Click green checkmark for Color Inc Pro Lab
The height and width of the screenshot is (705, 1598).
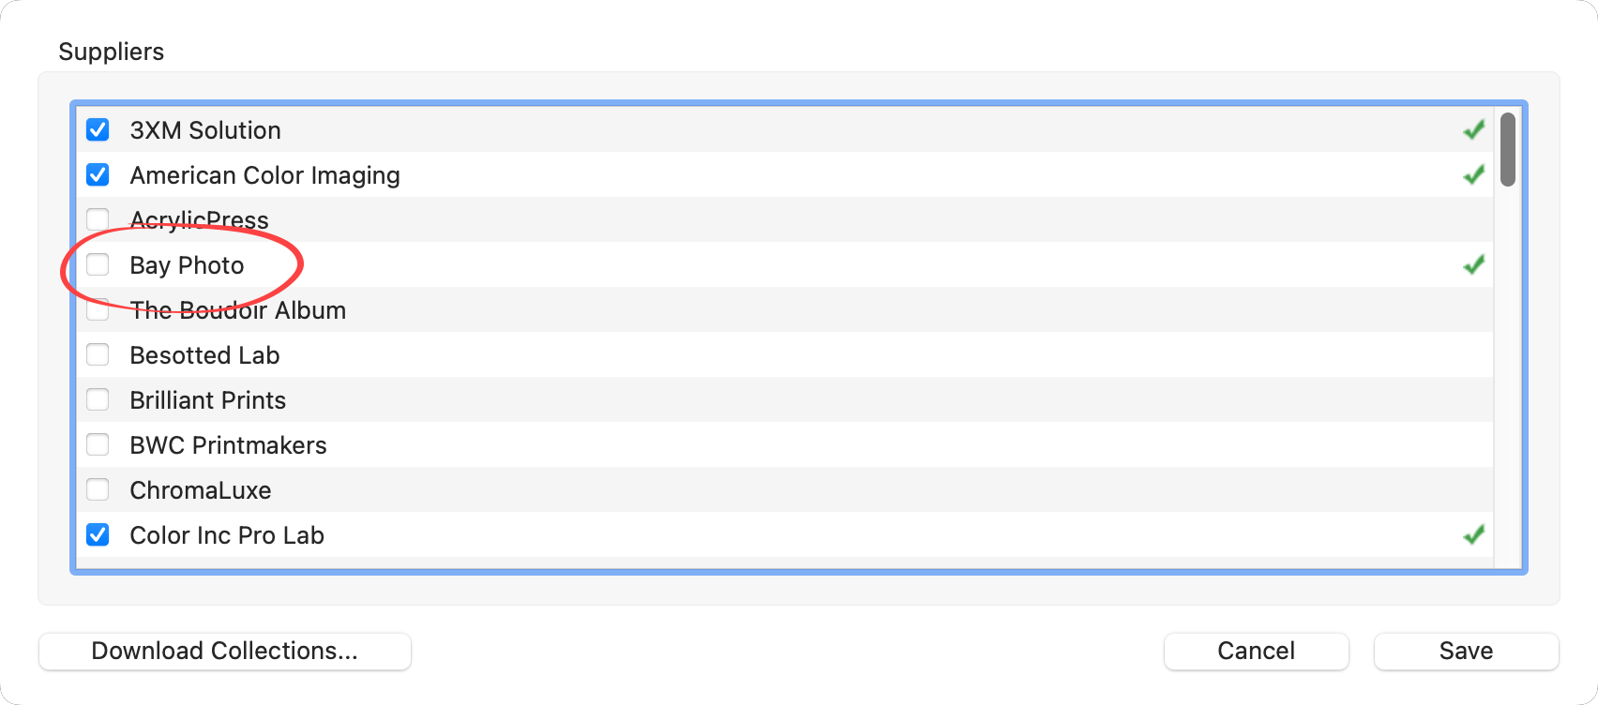click(1473, 535)
